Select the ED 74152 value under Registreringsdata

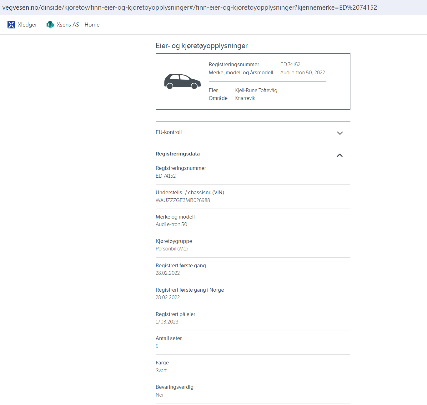[166, 176]
